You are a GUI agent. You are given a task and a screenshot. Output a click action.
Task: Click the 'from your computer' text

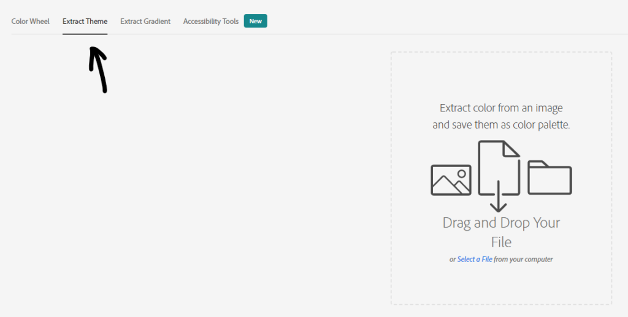(523, 259)
